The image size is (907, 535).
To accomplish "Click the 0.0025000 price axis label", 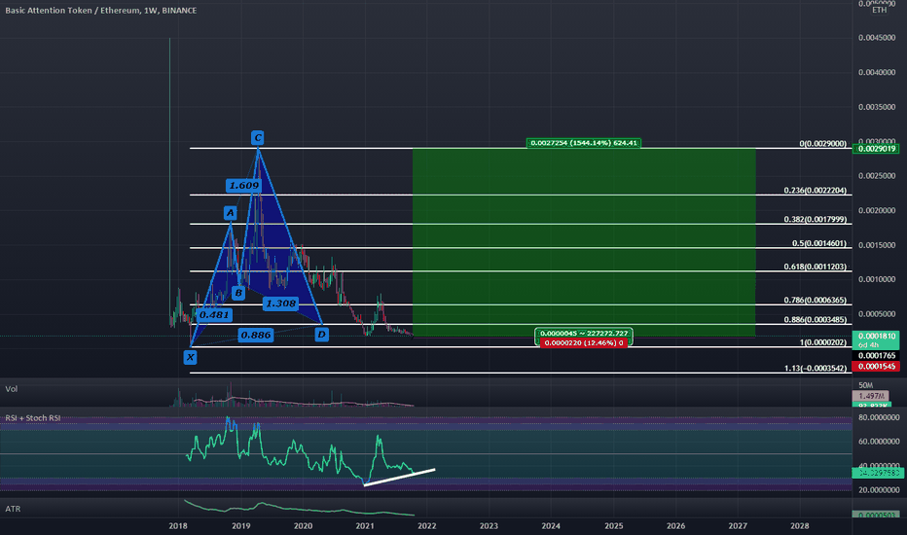I will tap(877, 176).
